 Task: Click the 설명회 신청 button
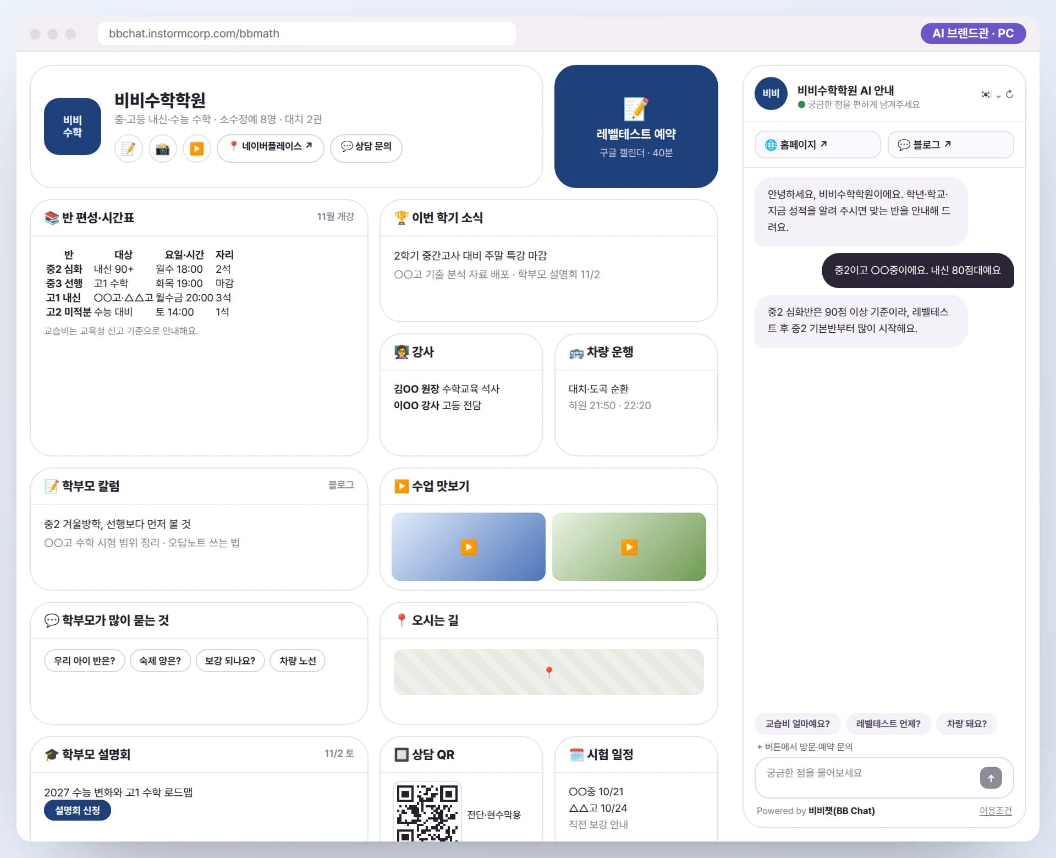[78, 810]
